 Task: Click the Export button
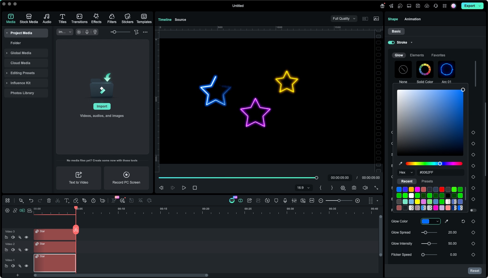(469, 6)
